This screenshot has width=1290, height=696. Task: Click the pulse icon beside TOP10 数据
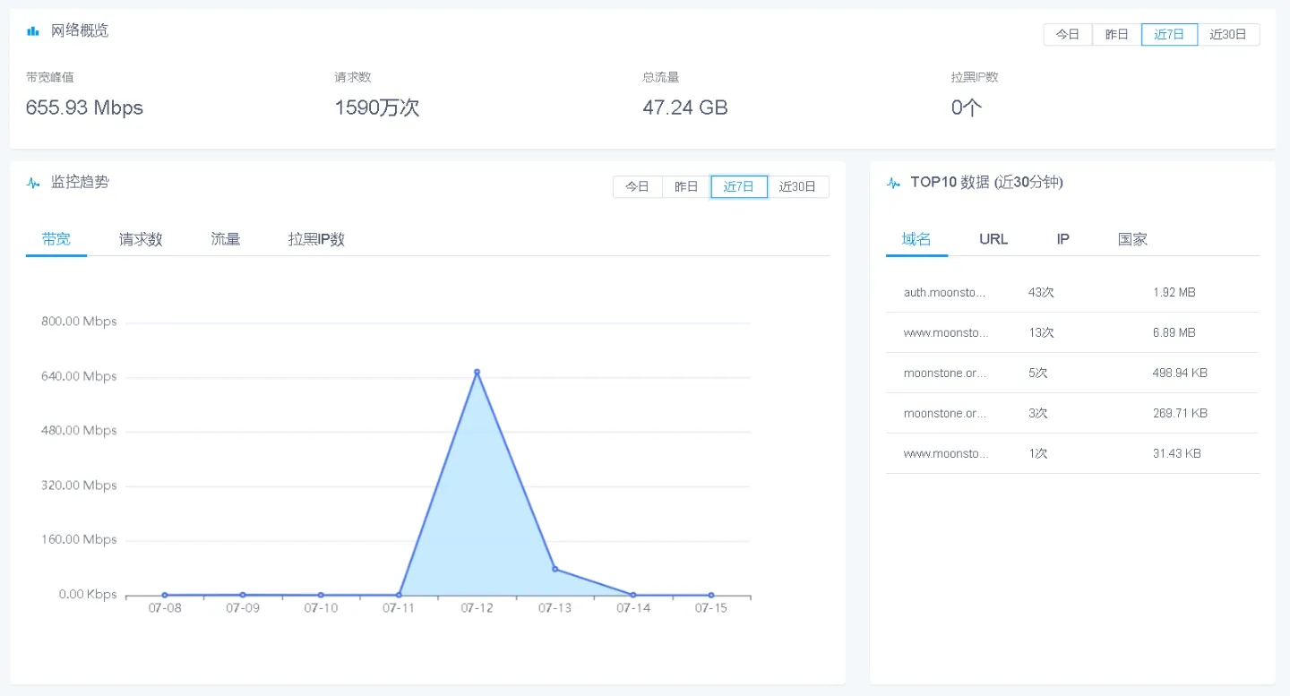[893, 183]
